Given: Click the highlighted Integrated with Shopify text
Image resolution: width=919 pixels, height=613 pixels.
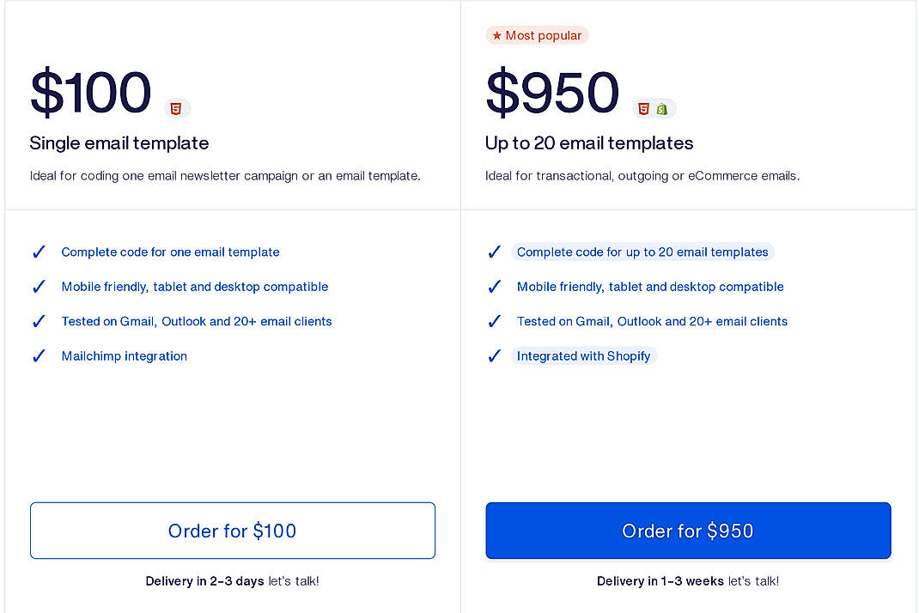Looking at the screenshot, I should tap(584, 355).
